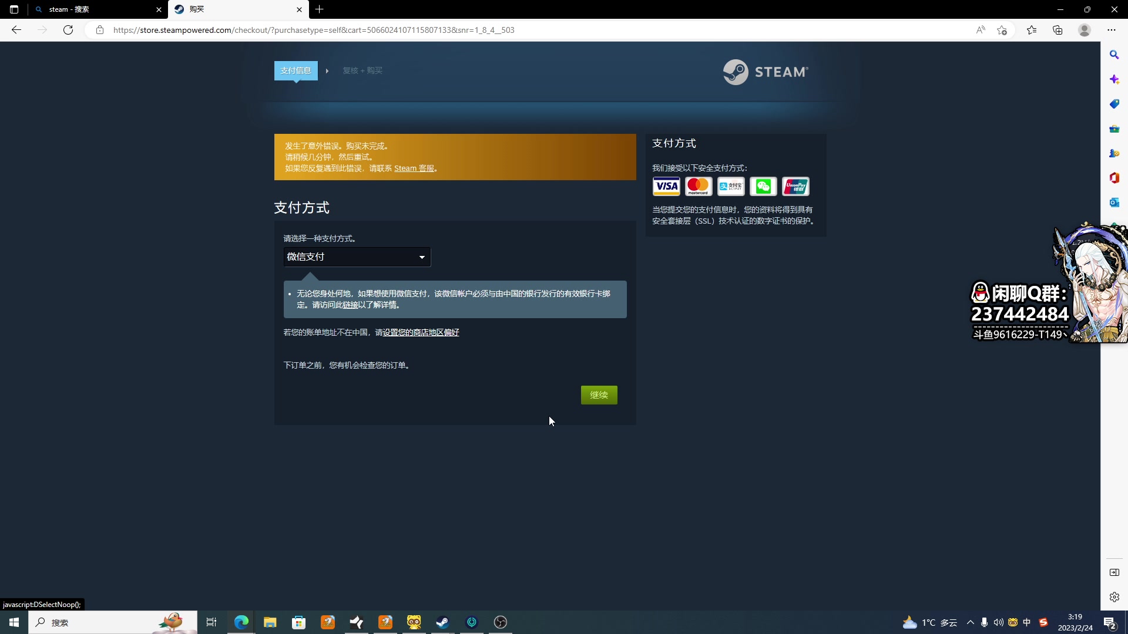Image resolution: width=1128 pixels, height=634 pixels.
Task: Click the Edge icon in taskbar
Action: coord(241,622)
